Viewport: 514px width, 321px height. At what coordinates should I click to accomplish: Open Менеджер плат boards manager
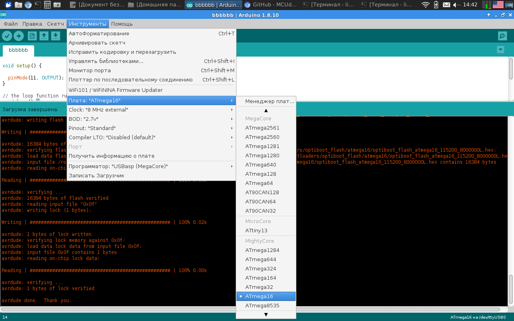pos(269,102)
